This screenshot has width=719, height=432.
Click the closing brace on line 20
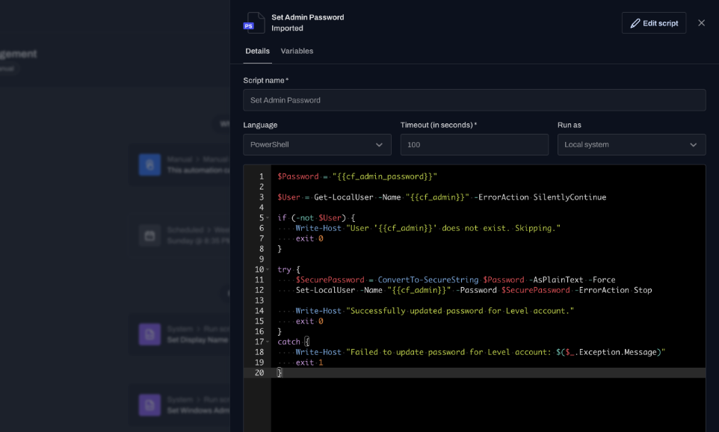click(280, 373)
